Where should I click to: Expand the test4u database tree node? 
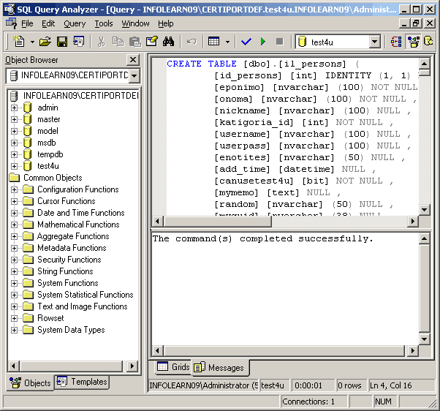14,166
